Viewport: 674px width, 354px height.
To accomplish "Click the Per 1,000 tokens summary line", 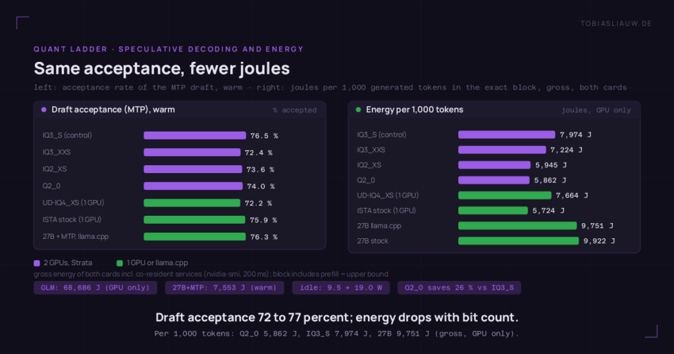I will [x=336, y=334].
